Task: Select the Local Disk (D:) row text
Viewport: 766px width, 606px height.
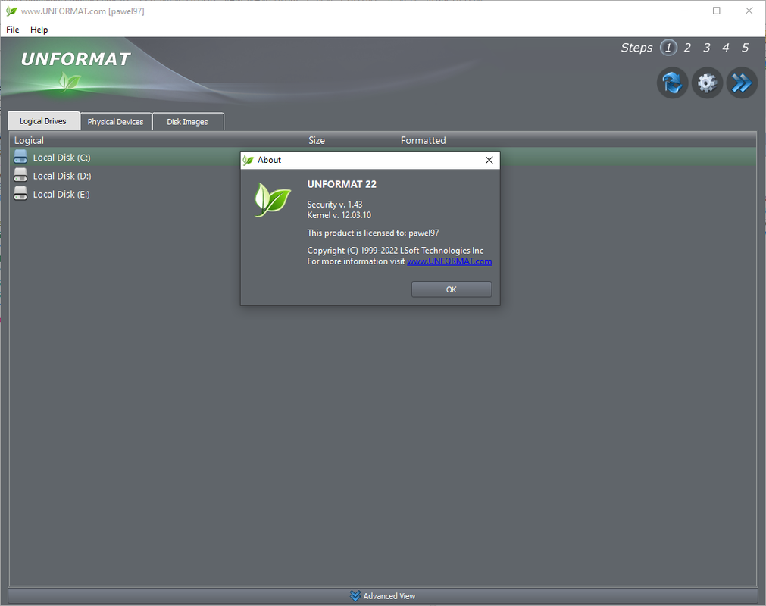Action: coord(62,176)
